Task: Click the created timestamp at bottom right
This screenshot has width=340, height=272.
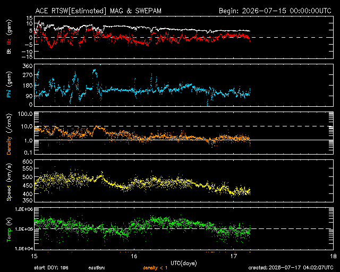Action: [291, 268]
